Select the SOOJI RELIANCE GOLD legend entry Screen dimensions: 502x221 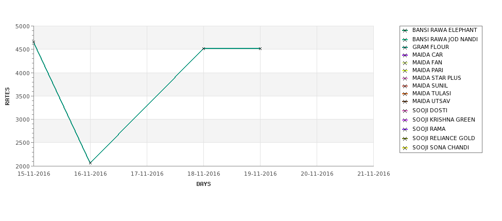coord(443,138)
